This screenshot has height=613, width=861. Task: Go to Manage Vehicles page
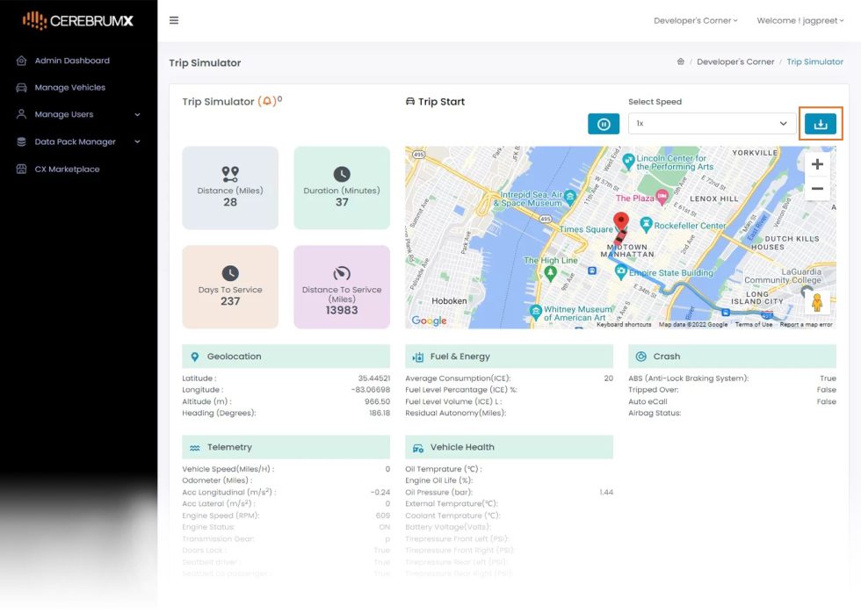click(x=69, y=88)
